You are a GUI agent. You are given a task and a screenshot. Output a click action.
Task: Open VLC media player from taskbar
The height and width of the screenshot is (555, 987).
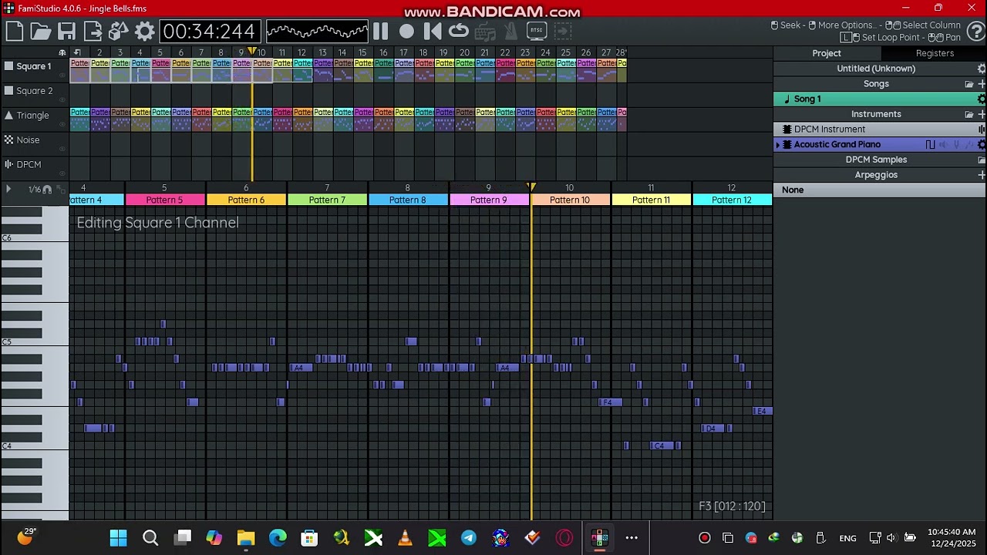pos(405,538)
